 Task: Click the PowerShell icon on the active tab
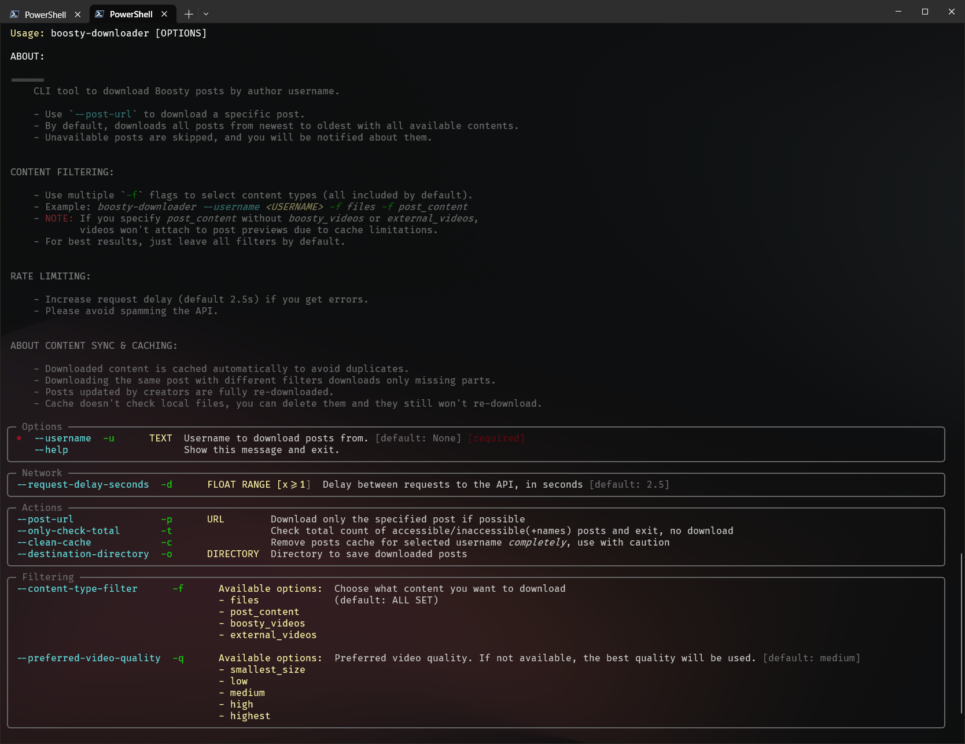[x=100, y=14]
